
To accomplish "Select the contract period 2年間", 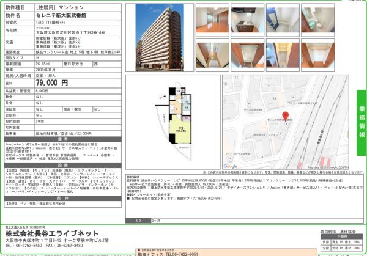I will [x=40, y=122].
